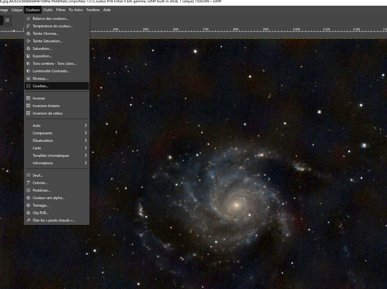Click the Couleur vers alpha icon

(x=28, y=198)
